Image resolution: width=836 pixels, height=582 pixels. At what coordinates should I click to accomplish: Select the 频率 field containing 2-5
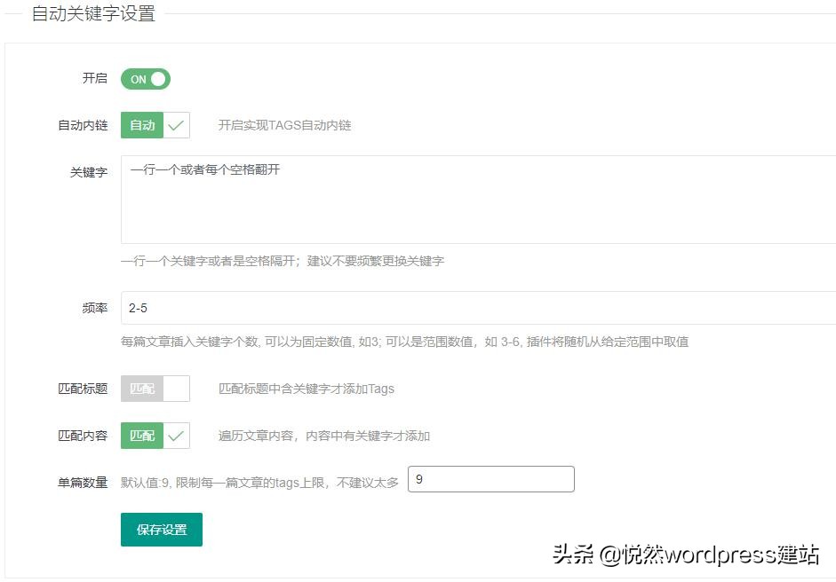click(355, 308)
